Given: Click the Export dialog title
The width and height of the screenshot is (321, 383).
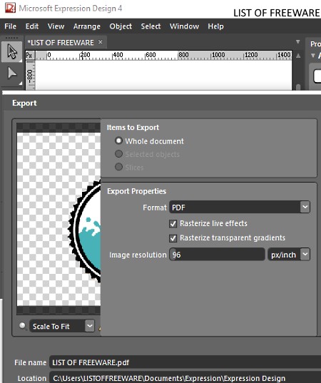Looking at the screenshot, I should point(24,103).
